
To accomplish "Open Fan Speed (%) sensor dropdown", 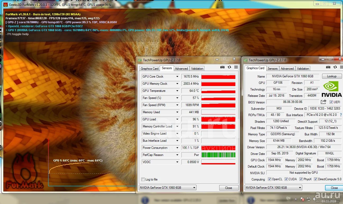I will 177,98.
